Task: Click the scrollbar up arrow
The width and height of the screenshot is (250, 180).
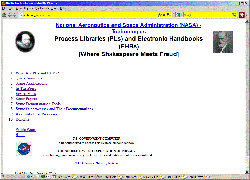Action: click(247, 21)
